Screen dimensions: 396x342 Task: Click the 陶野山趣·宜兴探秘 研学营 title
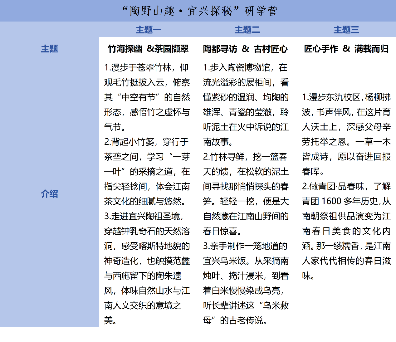click(x=200, y=11)
